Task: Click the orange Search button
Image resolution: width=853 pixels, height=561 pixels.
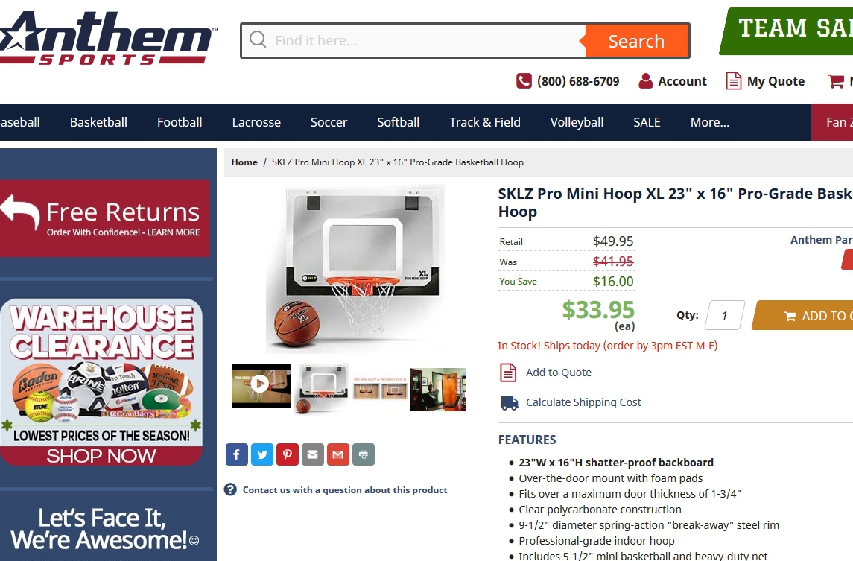Action: click(636, 41)
